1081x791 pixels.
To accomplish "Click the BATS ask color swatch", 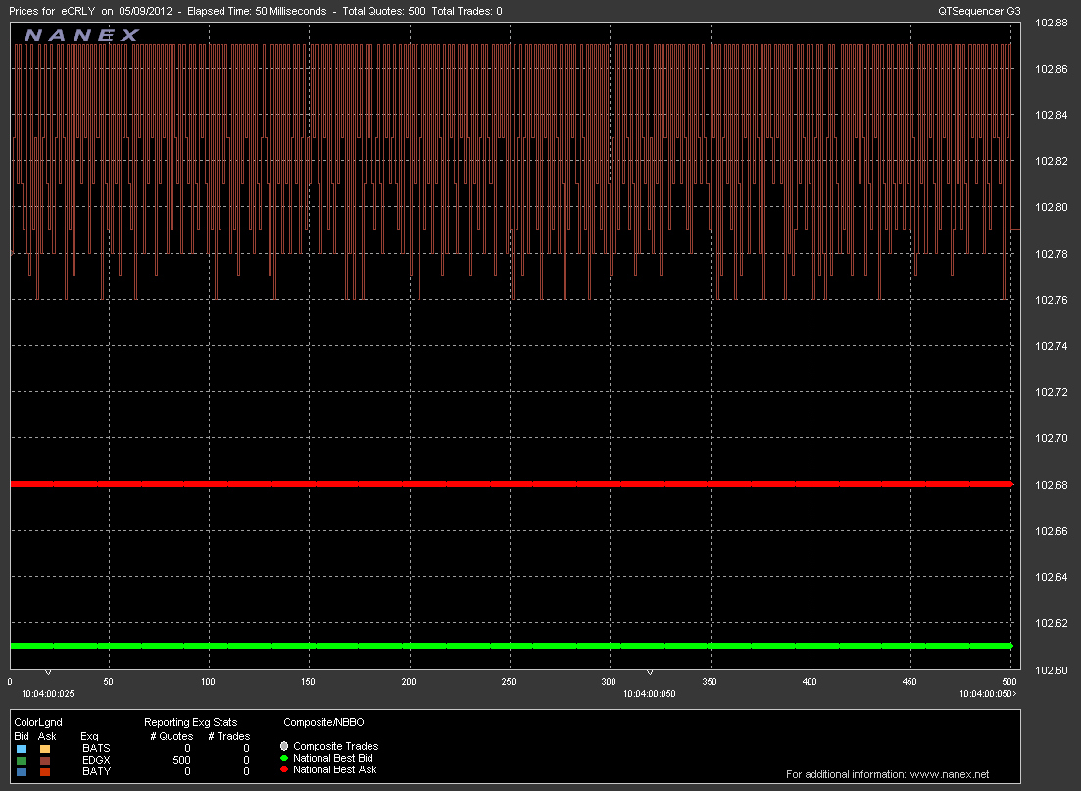I will [45, 748].
